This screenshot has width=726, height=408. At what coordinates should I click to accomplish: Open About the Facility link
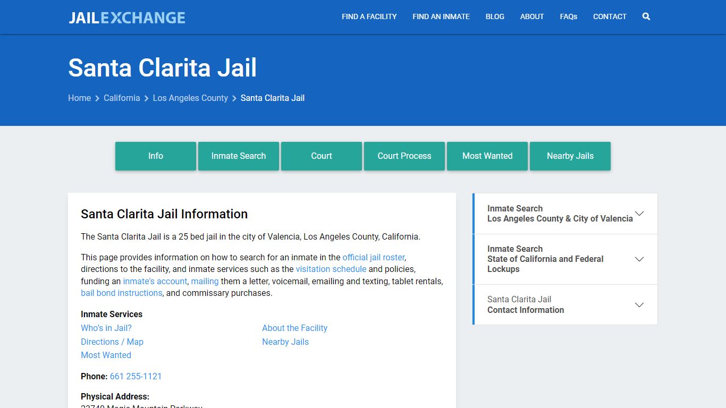tap(294, 328)
